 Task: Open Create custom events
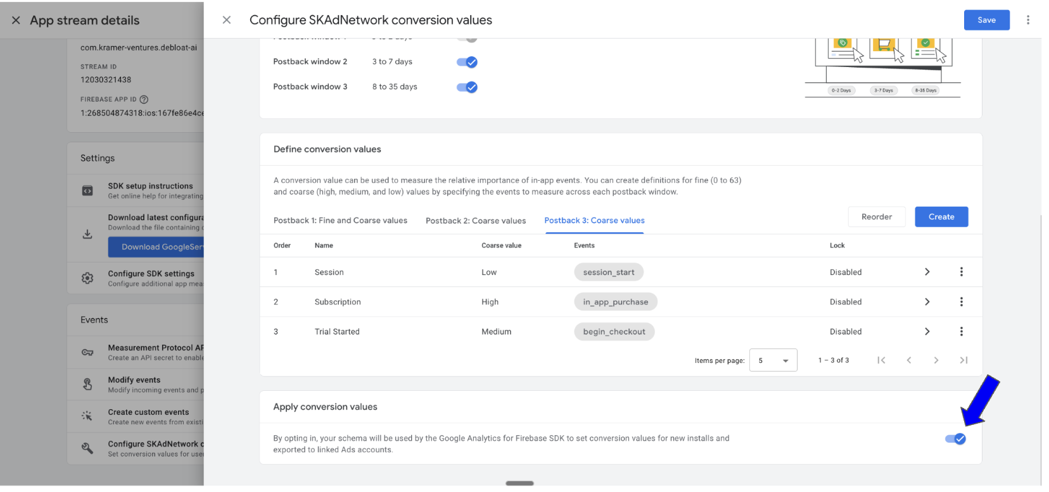pos(135,417)
